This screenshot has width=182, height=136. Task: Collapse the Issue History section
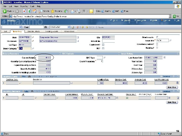click(178, 54)
